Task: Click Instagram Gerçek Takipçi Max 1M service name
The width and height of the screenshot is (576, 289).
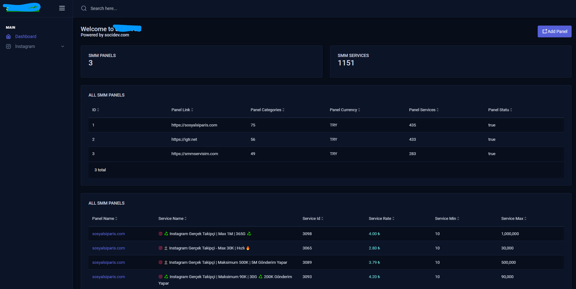Action: (x=207, y=234)
